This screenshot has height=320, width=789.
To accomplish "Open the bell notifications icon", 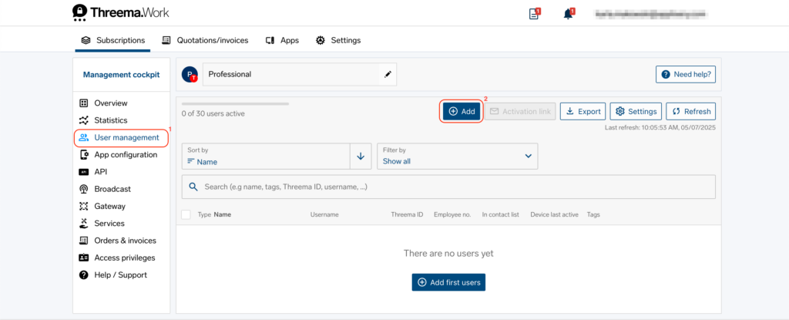I will pyautogui.click(x=568, y=14).
